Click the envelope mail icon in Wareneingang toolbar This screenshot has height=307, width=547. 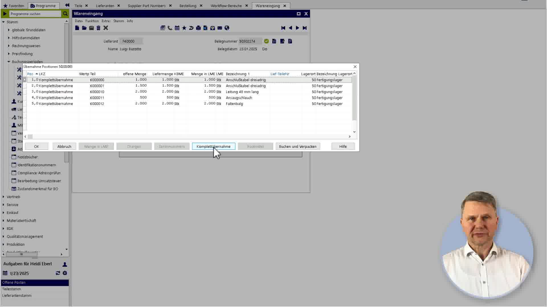(220, 28)
